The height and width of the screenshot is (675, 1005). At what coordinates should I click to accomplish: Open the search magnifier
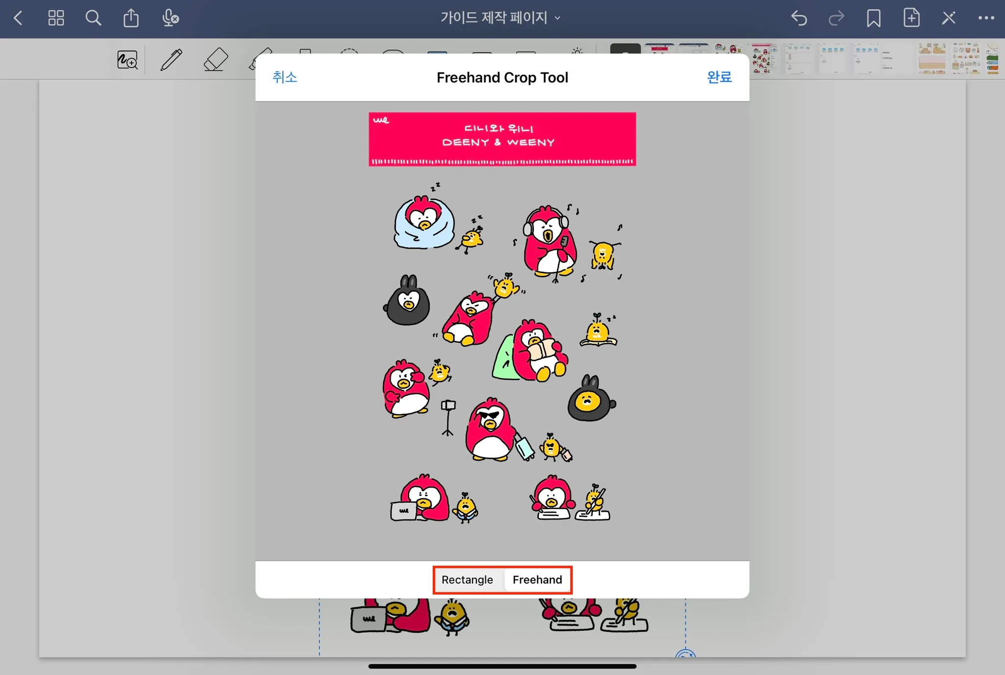[x=93, y=19]
